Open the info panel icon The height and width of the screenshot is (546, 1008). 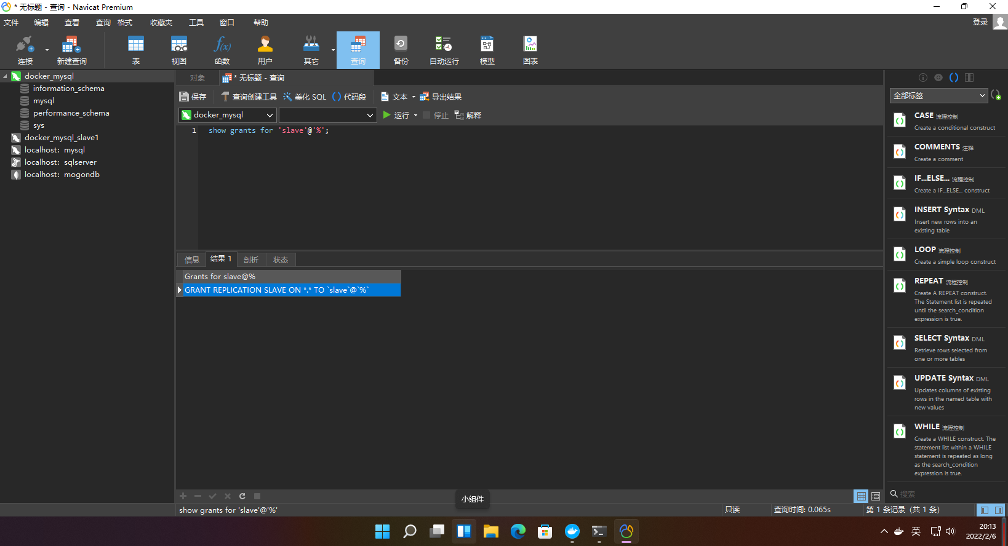click(923, 77)
